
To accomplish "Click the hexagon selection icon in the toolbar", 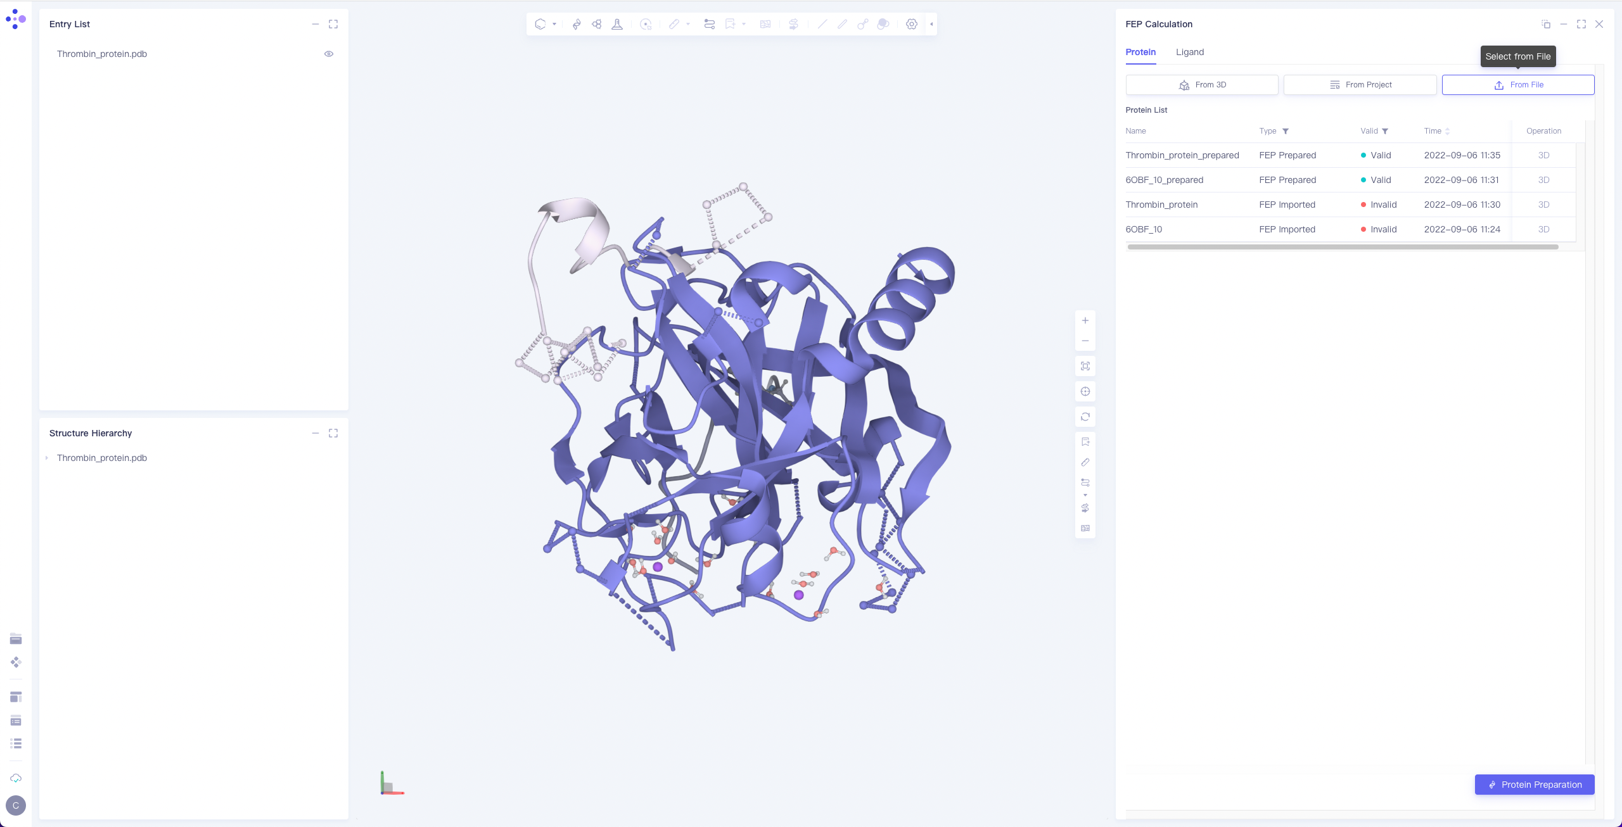I will [540, 24].
